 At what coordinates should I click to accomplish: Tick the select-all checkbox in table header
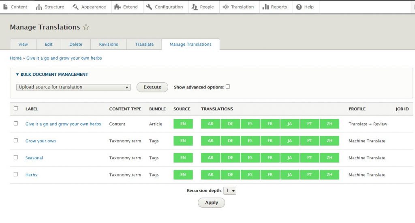(16, 109)
